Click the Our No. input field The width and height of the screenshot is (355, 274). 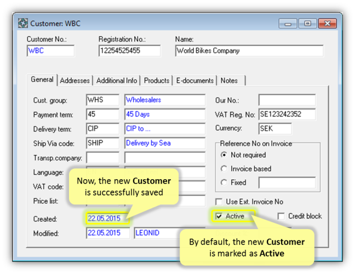[x=287, y=100]
